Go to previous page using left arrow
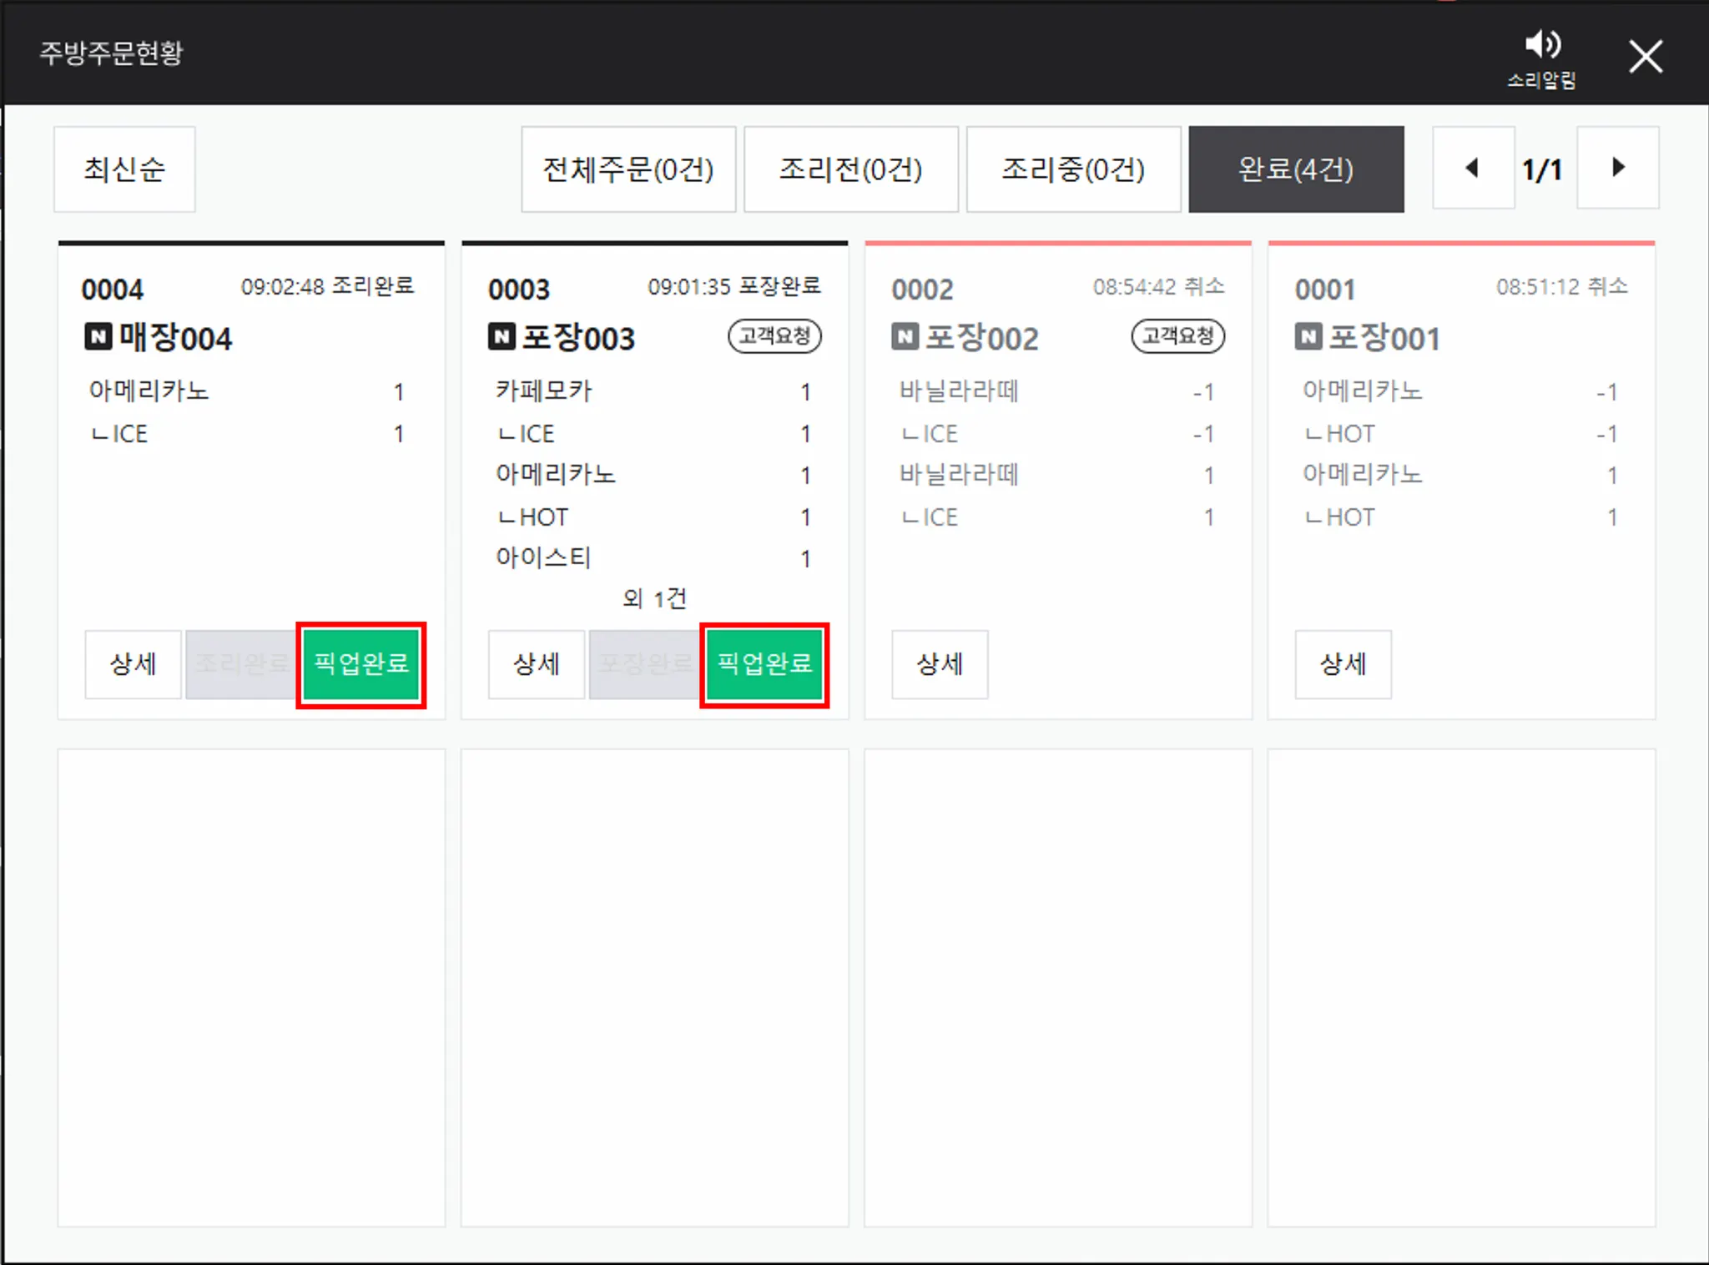This screenshot has height=1265, width=1709. click(1473, 169)
